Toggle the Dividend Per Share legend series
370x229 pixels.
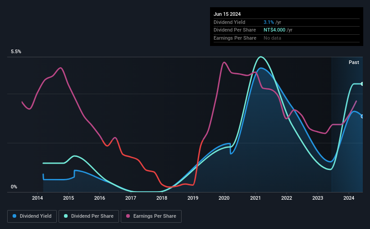pyautogui.click(x=89, y=216)
